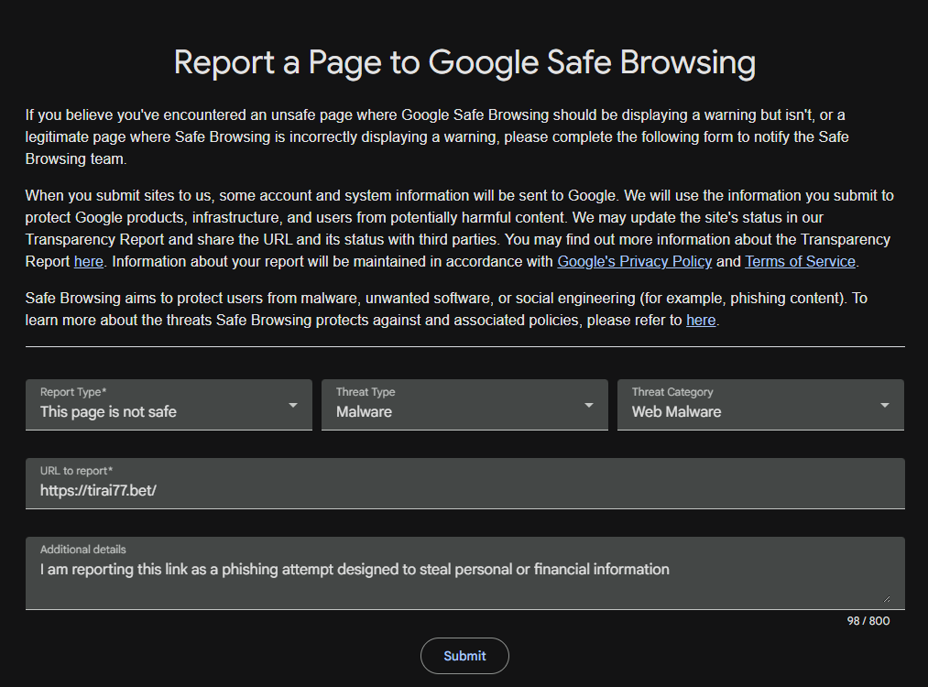
Task: Focus the URL to report input field
Action: coord(465,484)
